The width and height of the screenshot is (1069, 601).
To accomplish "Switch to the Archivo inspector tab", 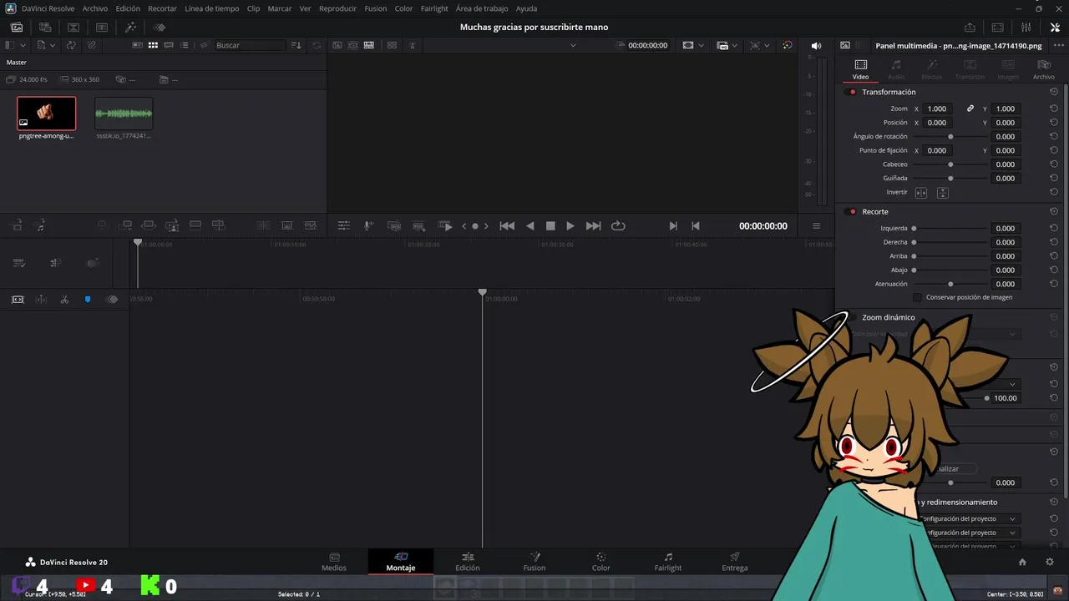I will [1044, 69].
